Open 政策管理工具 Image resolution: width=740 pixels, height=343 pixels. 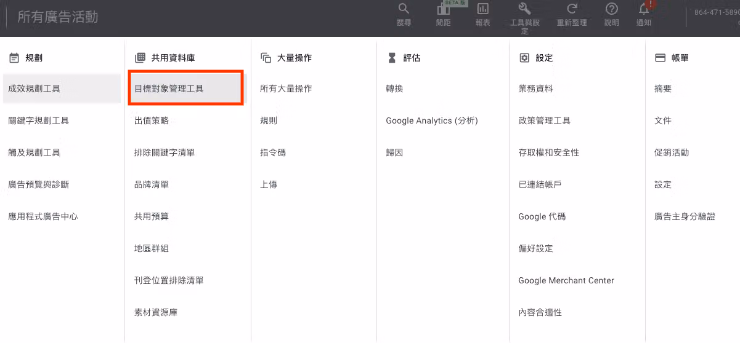pos(545,120)
